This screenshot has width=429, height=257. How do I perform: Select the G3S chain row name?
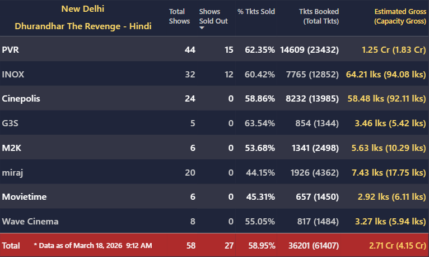pos(10,123)
